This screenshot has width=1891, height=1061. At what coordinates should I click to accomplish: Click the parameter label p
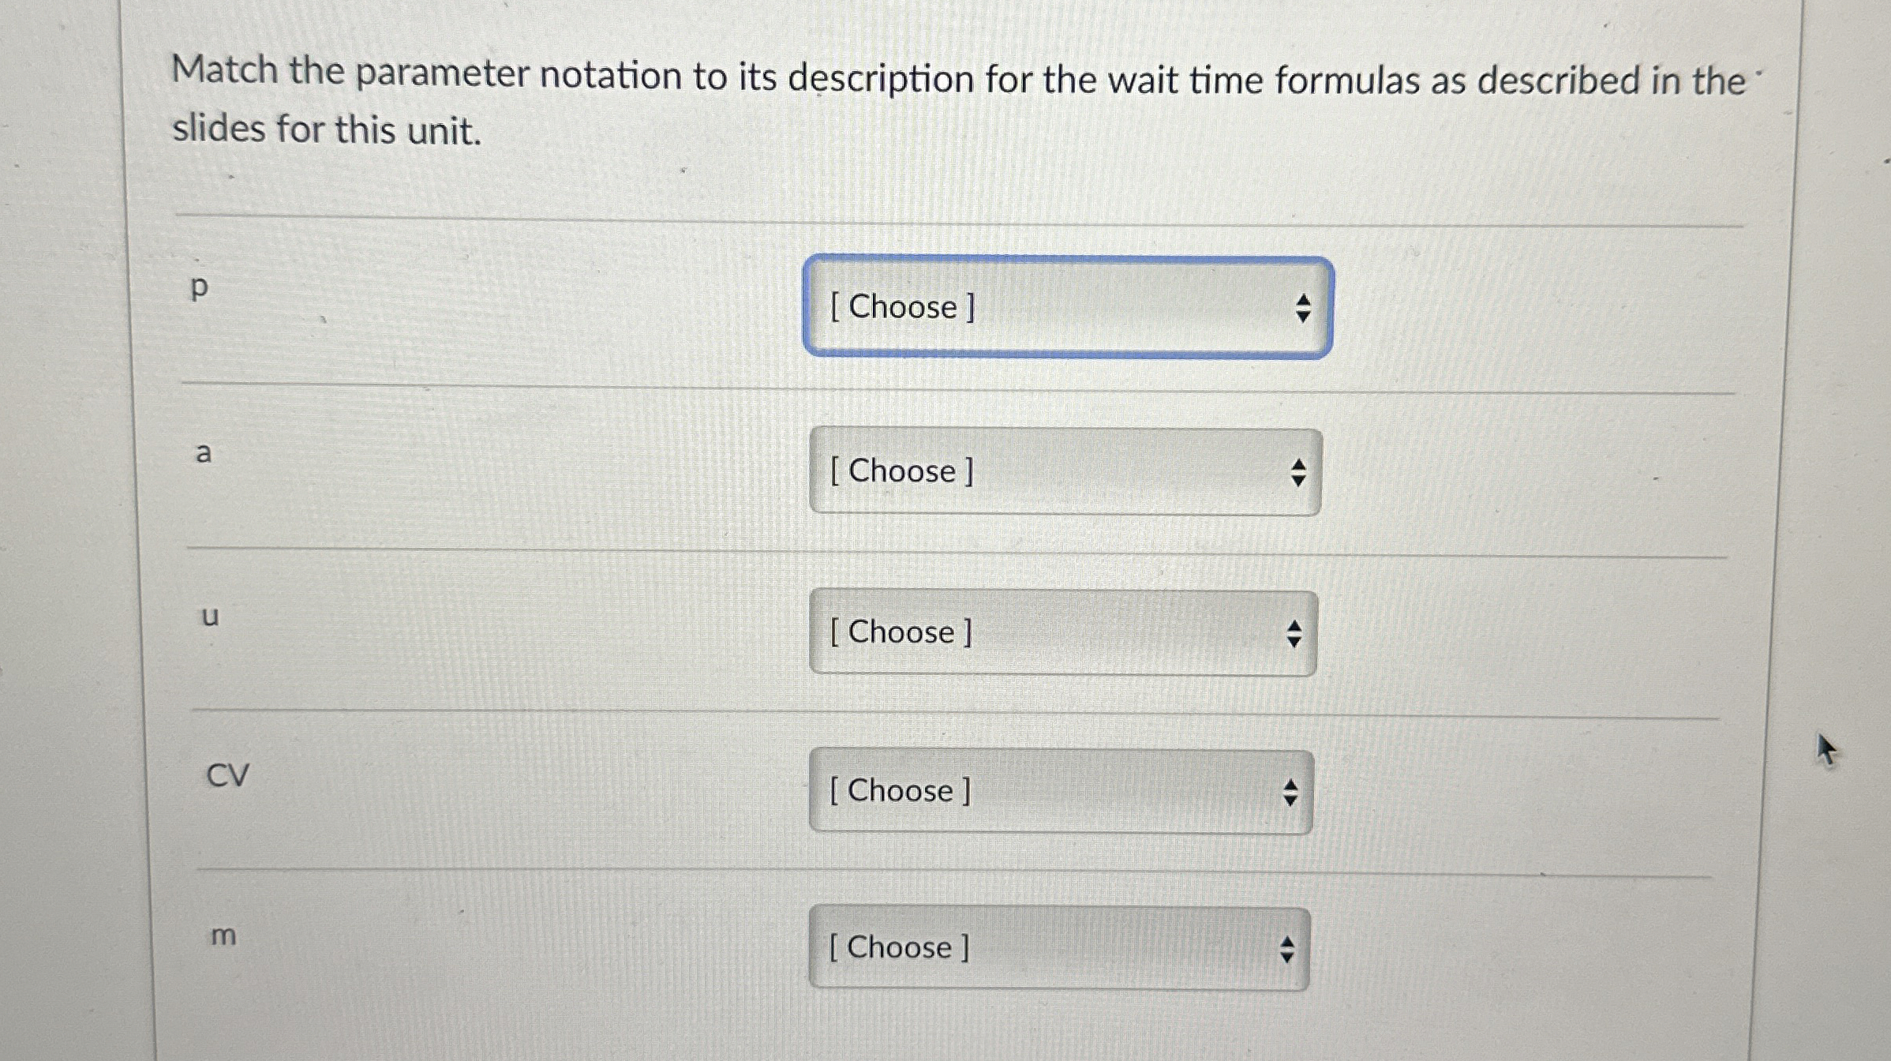[200, 290]
